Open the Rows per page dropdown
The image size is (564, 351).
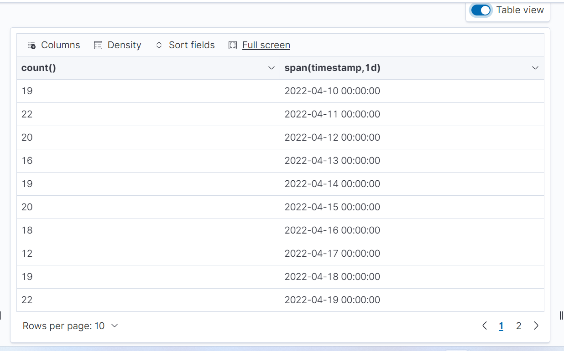[70, 326]
